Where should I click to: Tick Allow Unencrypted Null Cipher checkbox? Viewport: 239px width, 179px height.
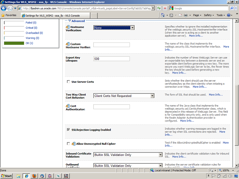coord(68,144)
